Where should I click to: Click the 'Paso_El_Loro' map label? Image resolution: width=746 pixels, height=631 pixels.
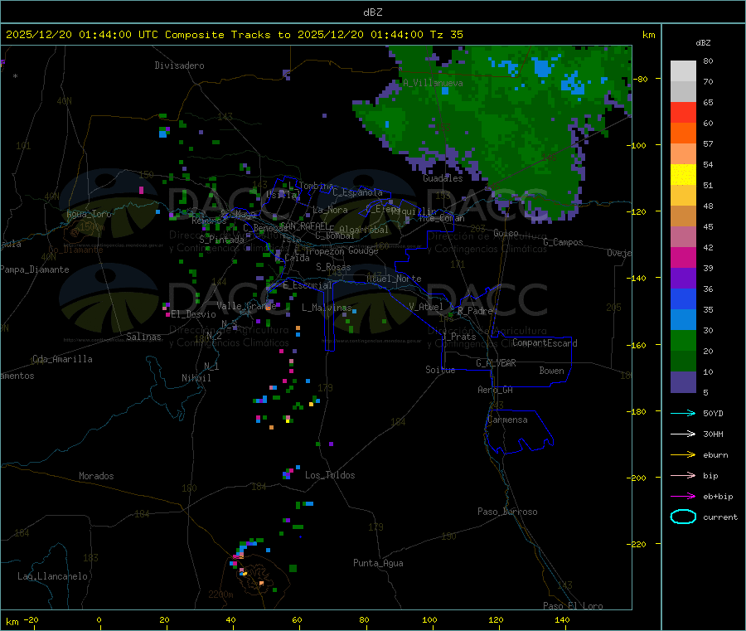click(574, 606)
